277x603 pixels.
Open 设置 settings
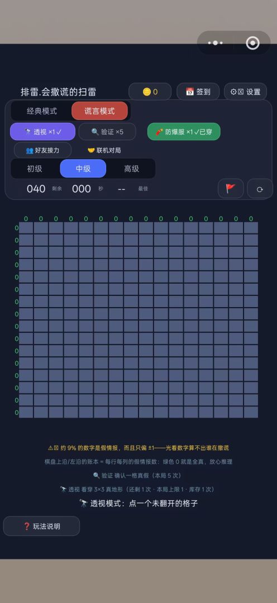tap(246, 92)
